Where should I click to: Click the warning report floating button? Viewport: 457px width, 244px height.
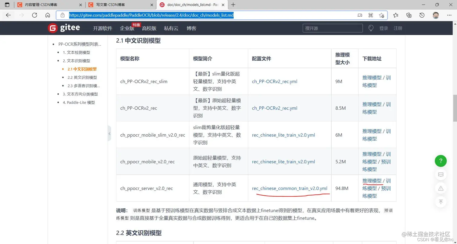pyautogui.click(x=441, y=188)
